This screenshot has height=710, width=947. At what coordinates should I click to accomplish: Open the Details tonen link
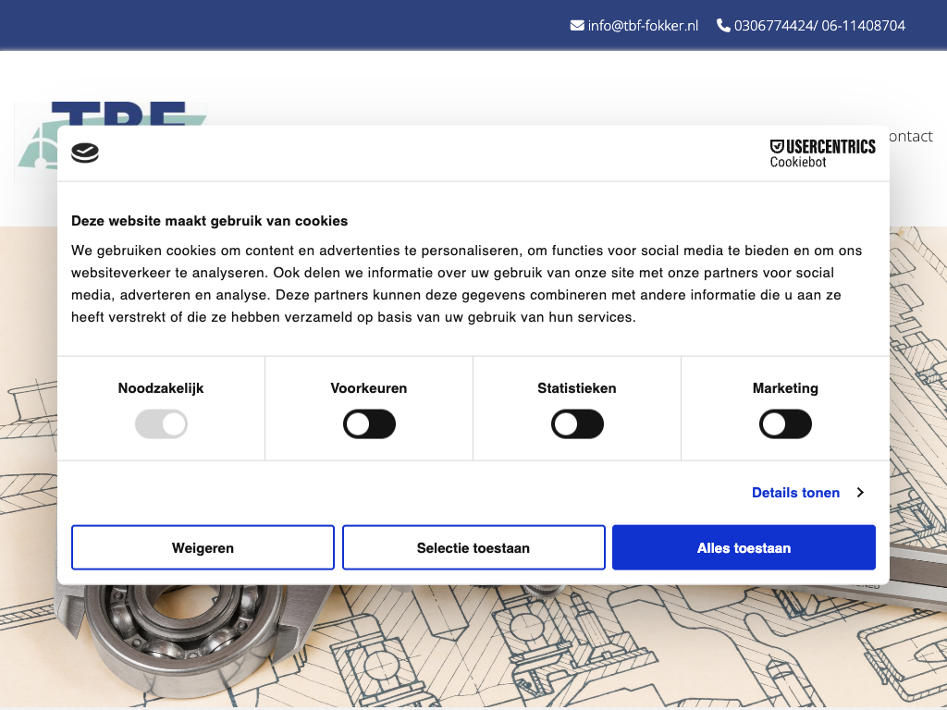coord(795,493)
